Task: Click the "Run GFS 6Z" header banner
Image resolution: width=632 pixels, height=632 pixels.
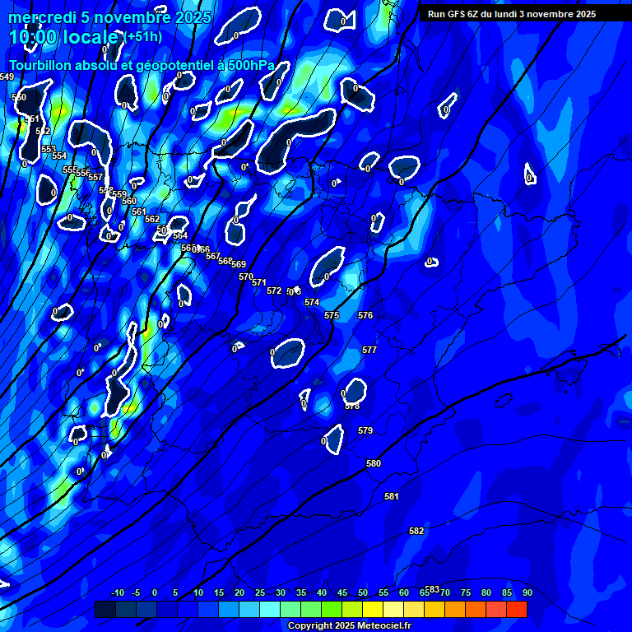Action: click(512, 14)
